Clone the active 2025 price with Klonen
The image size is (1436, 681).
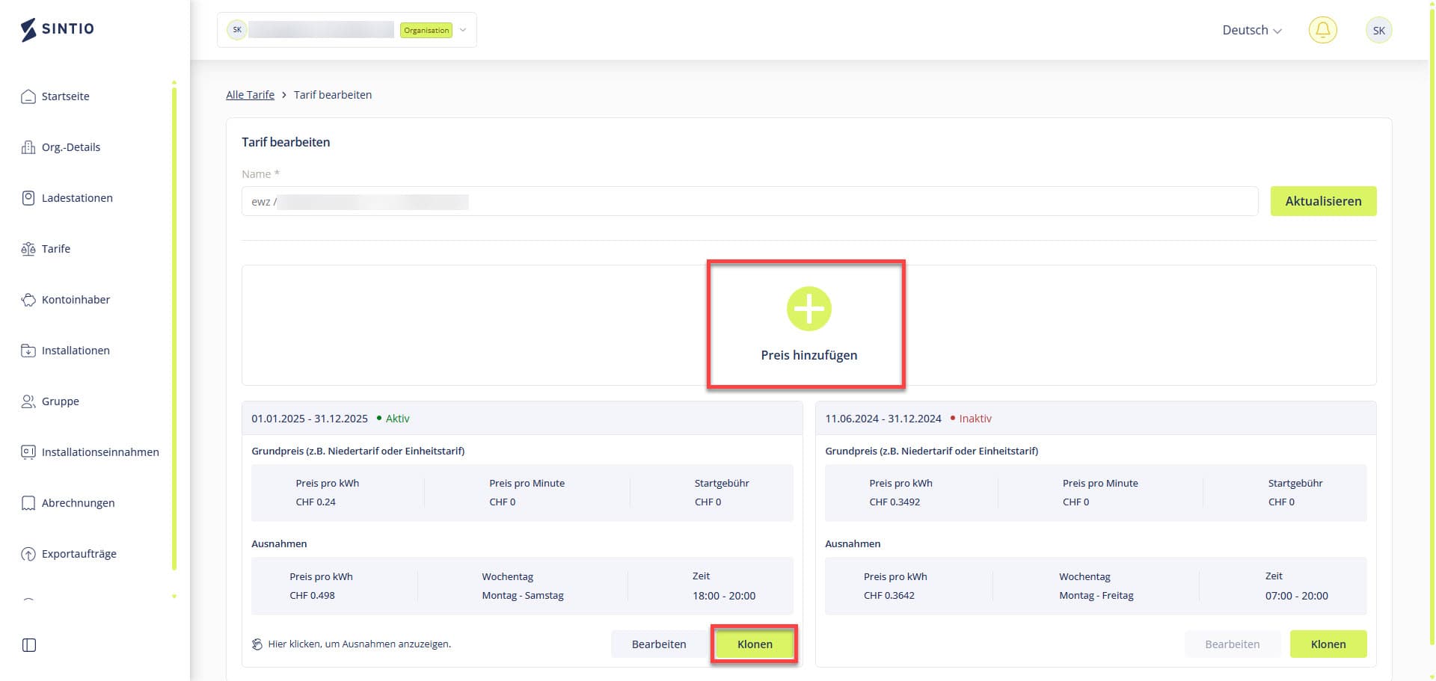pyautogui.click(x=754, y=644)
